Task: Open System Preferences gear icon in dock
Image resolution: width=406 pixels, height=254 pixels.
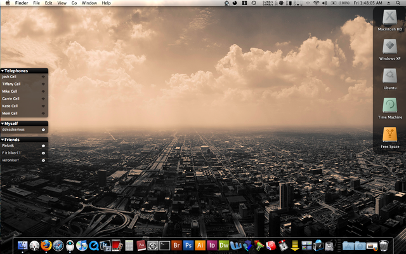Action: pos(153,245)
